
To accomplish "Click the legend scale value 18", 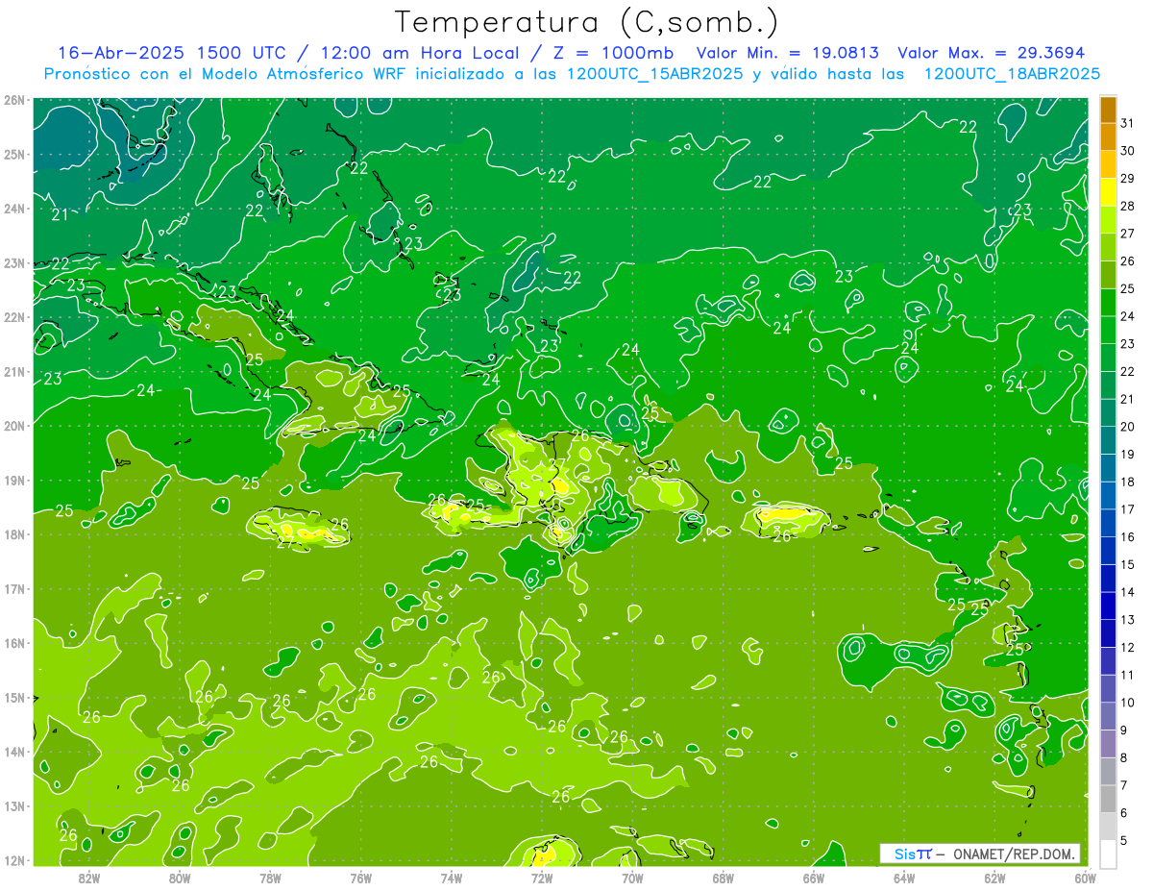I will 1128,483.
